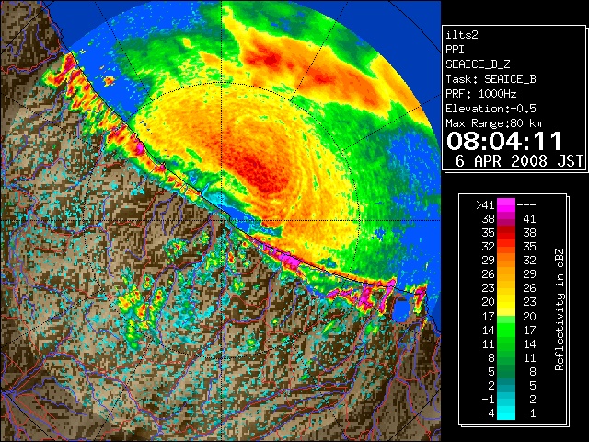
Task: Pick the yellow legend swatch
Action: 506,307
